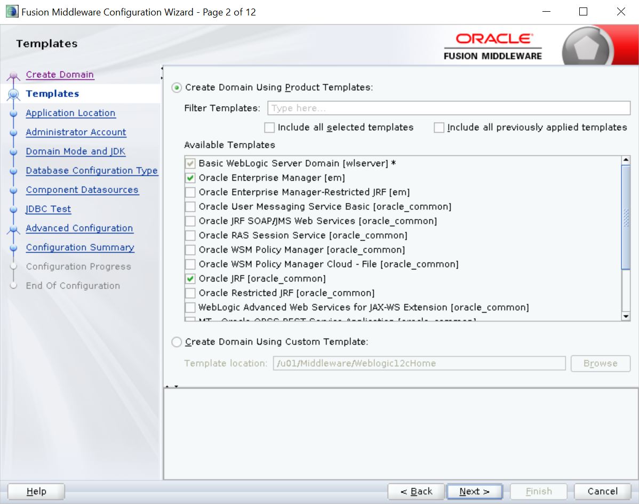The height and width of the screenshot is (504, 639).
Task: Click into the Filter Templates field
Action: click(x=449, y=108)
